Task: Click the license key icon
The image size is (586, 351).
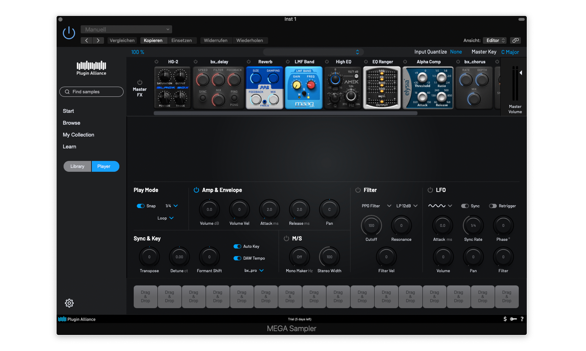Action: point(513,319)
